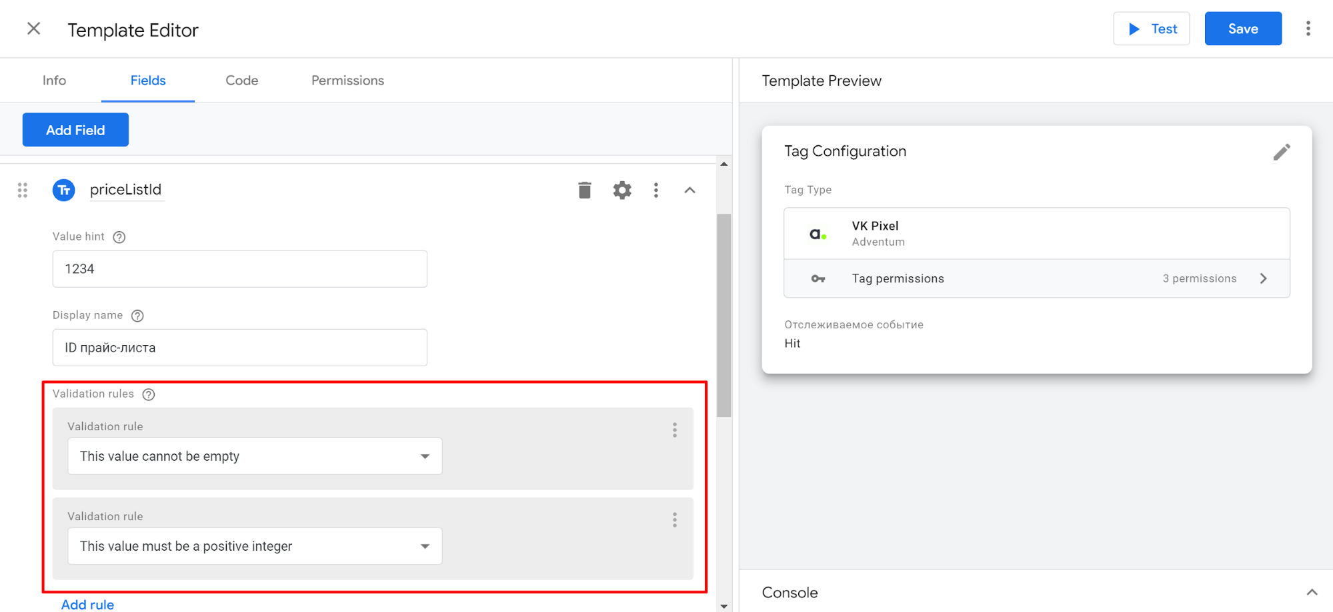This screenshot has height=612, width=1333.
Task: Open options menu for 'positive integer' rule
Action: point(674,520)
